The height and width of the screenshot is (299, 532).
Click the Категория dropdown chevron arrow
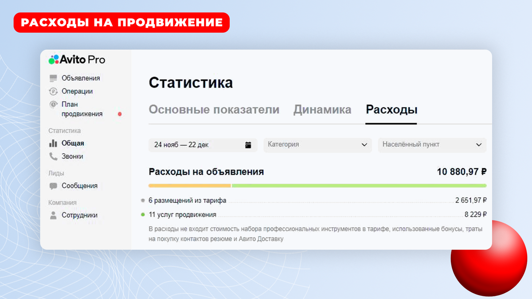pos(364,145)
